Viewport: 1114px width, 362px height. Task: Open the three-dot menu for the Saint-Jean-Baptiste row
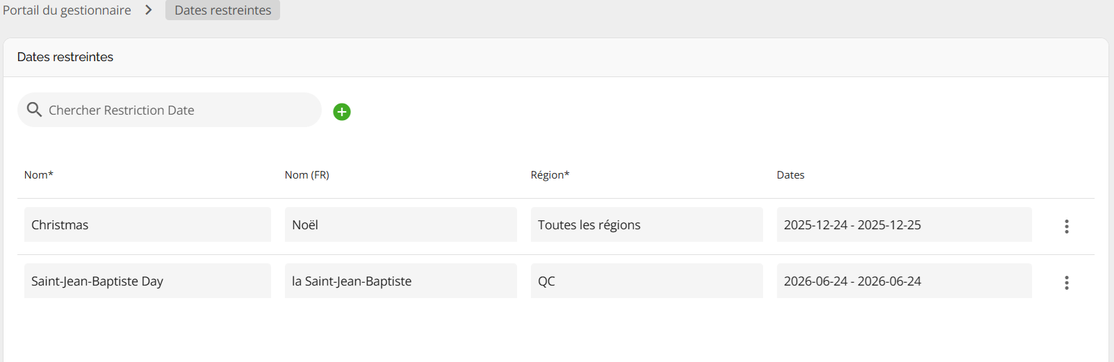point(1066,282)
